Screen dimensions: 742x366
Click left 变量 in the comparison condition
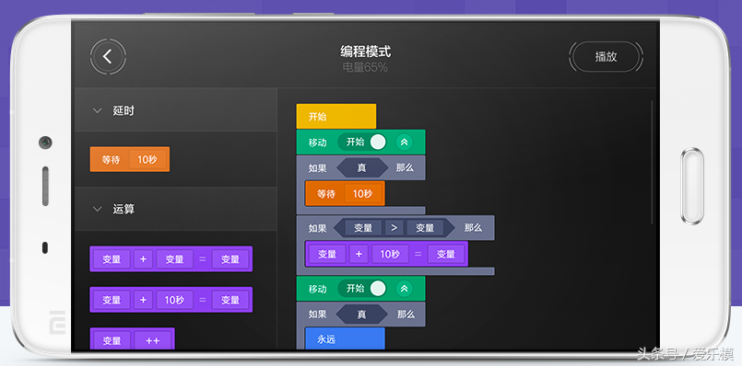pyautogui.click(x=363, y=228)
